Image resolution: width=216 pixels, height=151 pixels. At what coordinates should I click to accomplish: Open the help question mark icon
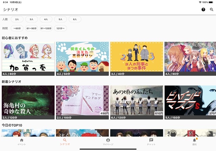[x=203, y=9]
